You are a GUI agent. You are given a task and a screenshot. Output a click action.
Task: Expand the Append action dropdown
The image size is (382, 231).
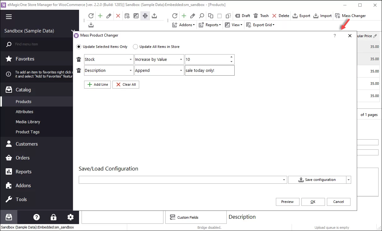(x=181, y=71)
